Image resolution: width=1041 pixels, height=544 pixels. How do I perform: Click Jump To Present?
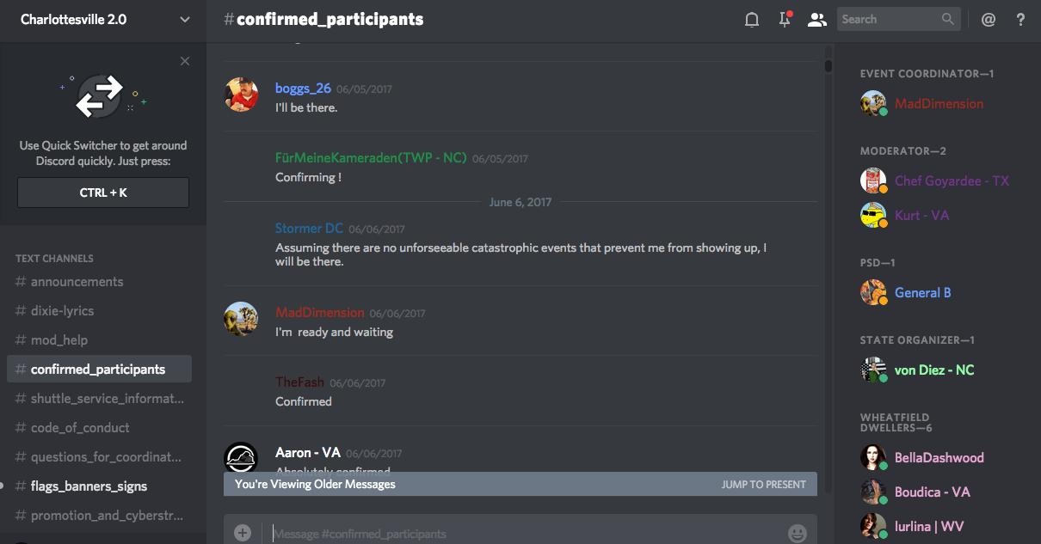coord(763,484)
